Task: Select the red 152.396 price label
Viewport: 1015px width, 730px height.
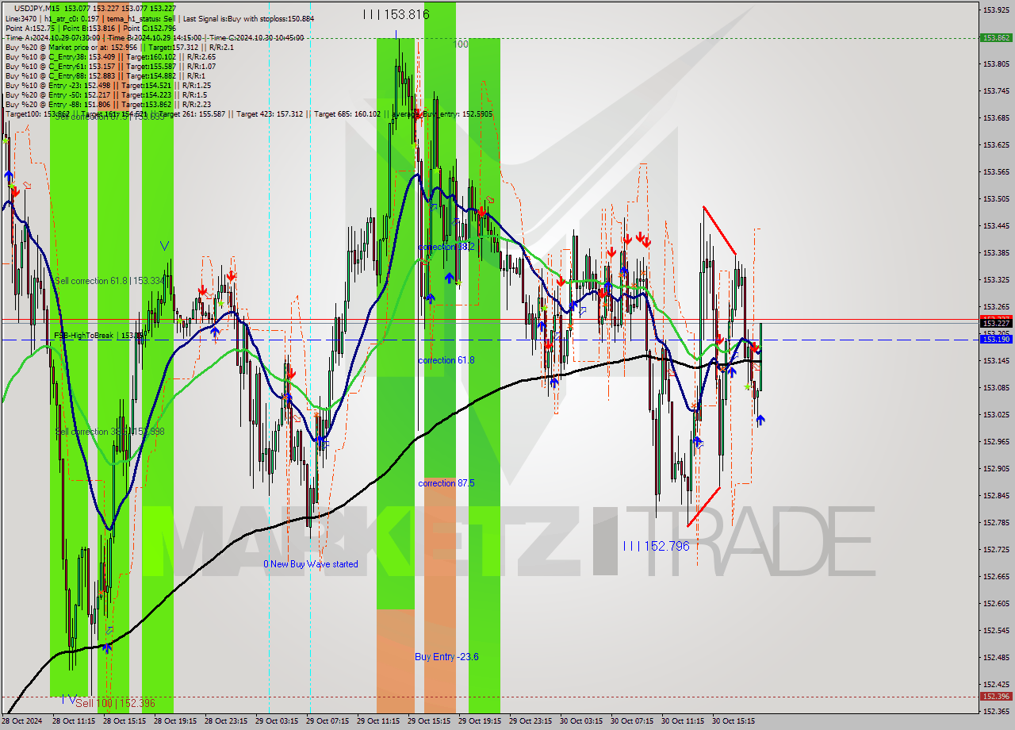Action: 996,696
